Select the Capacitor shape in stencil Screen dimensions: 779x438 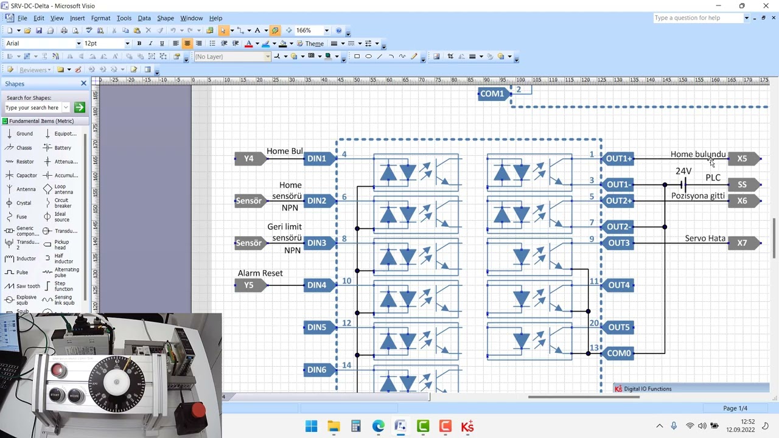20,175
